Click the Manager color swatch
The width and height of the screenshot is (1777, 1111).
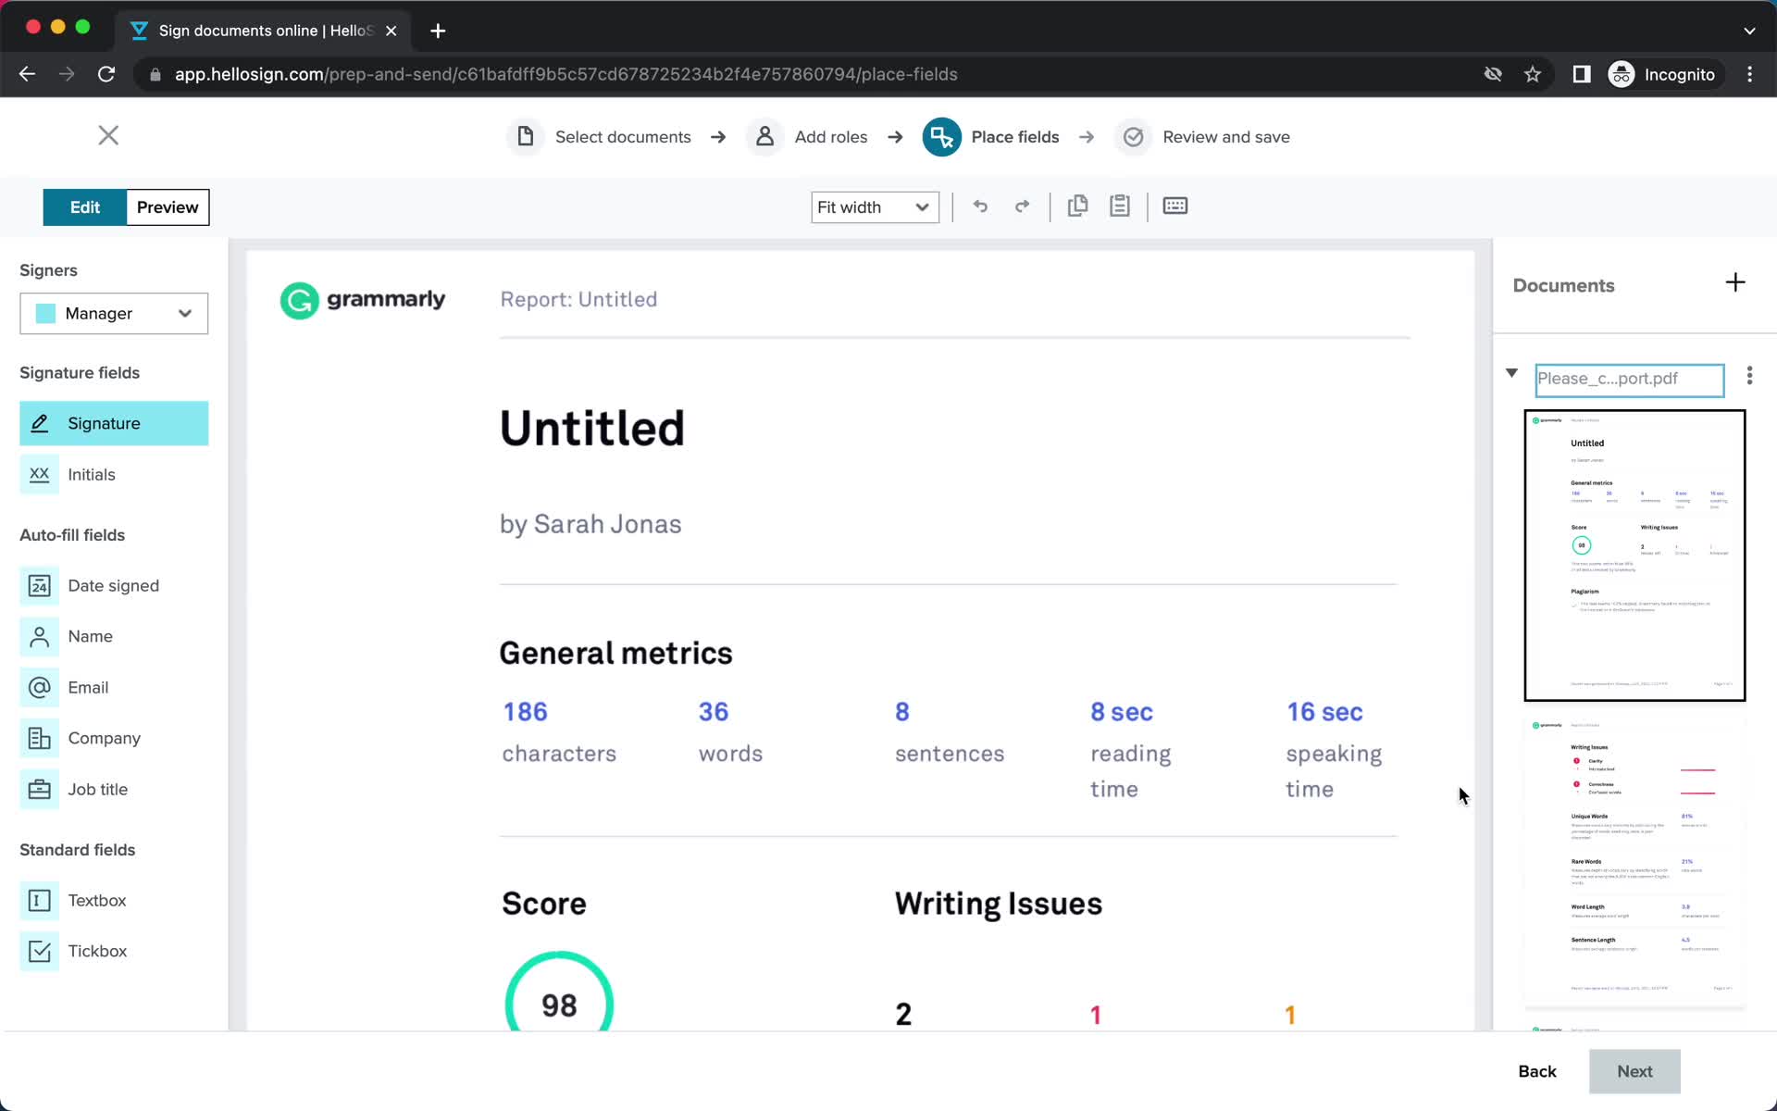pyautogui.click(x=45, y=314)
